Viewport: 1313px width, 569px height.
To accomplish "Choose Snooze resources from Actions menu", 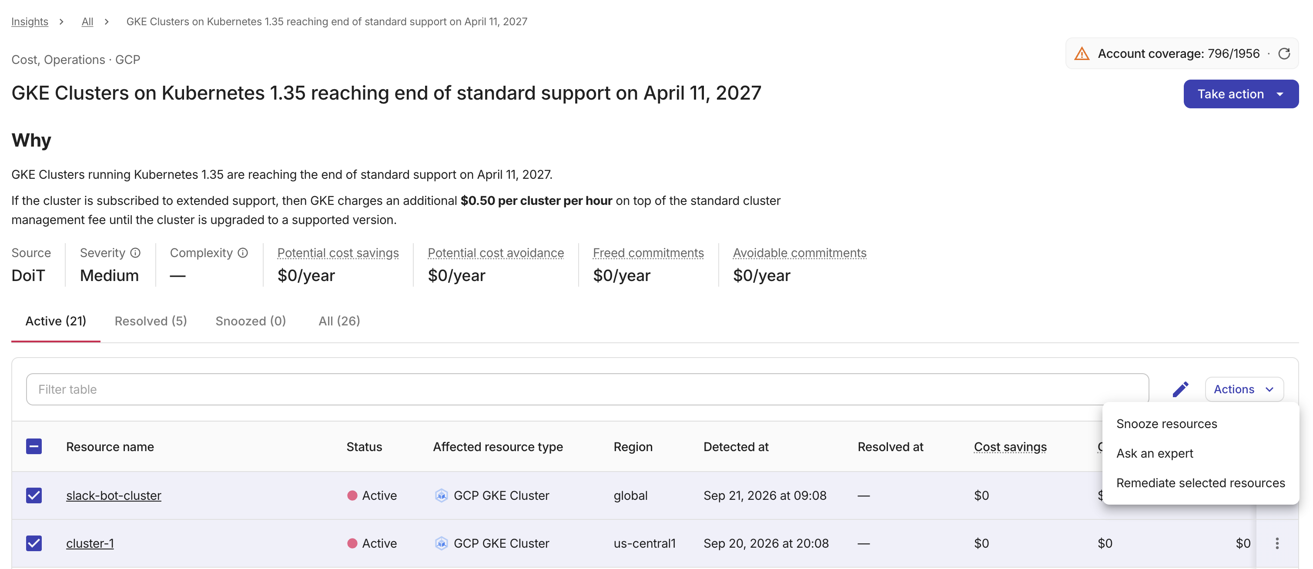I will click(x=1200, y=424).
